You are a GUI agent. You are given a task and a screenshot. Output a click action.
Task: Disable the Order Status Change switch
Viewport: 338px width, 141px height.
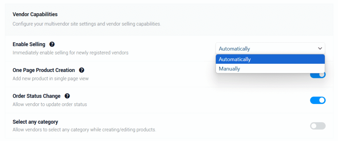pos(318,100)
